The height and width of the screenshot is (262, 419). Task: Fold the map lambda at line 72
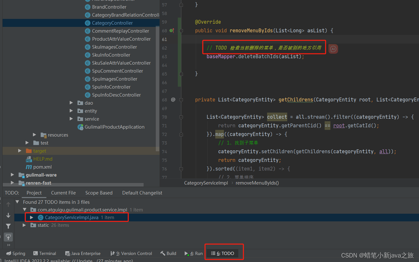(x=181, y=134)
